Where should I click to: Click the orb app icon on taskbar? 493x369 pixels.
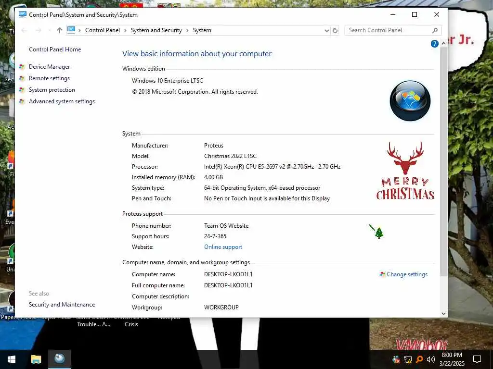[59, 358]
